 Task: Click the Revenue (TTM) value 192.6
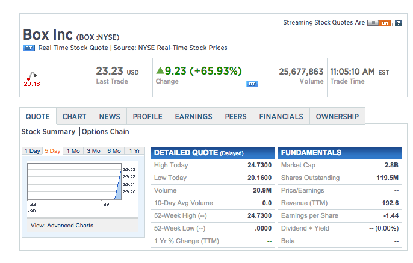coord(390,203)
